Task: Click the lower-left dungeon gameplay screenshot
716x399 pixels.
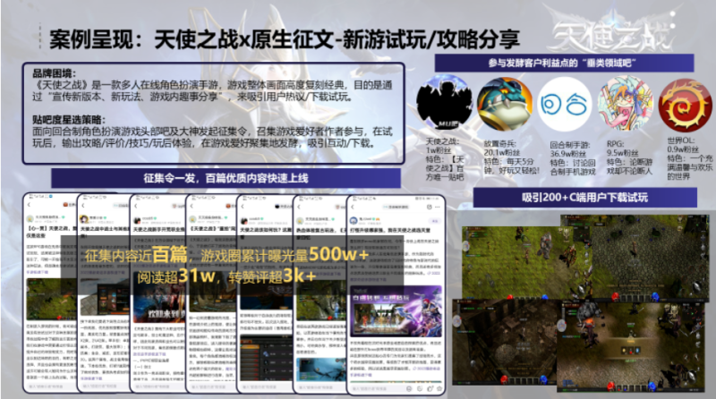Action: click(505, 342)
